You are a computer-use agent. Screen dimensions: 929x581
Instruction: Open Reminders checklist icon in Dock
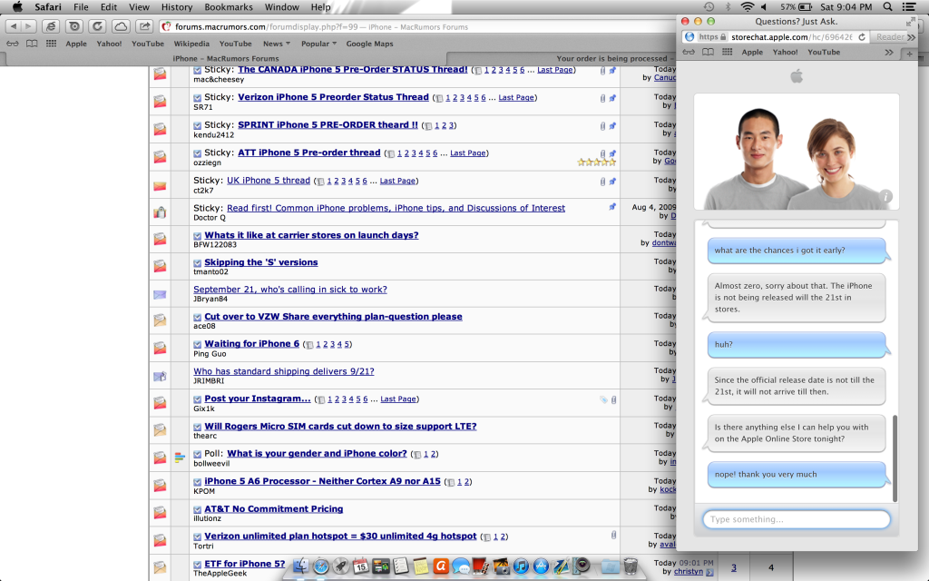tap(400, 566)
